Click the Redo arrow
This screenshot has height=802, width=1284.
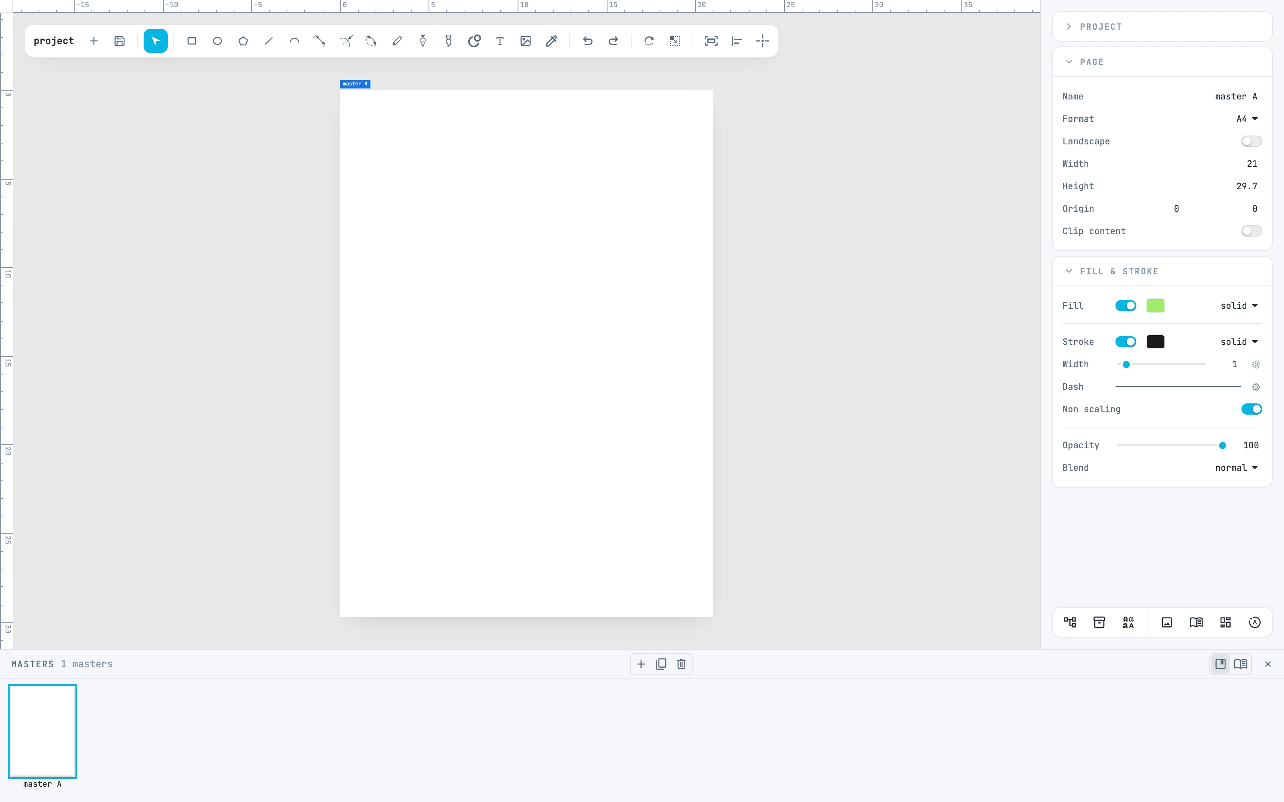pyautogui.click(x=613, y=41)
